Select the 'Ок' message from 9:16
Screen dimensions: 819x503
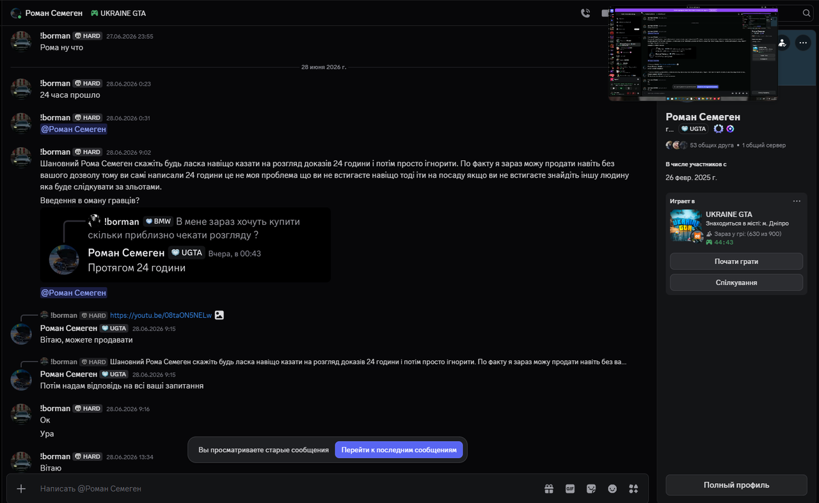(45, 420)
